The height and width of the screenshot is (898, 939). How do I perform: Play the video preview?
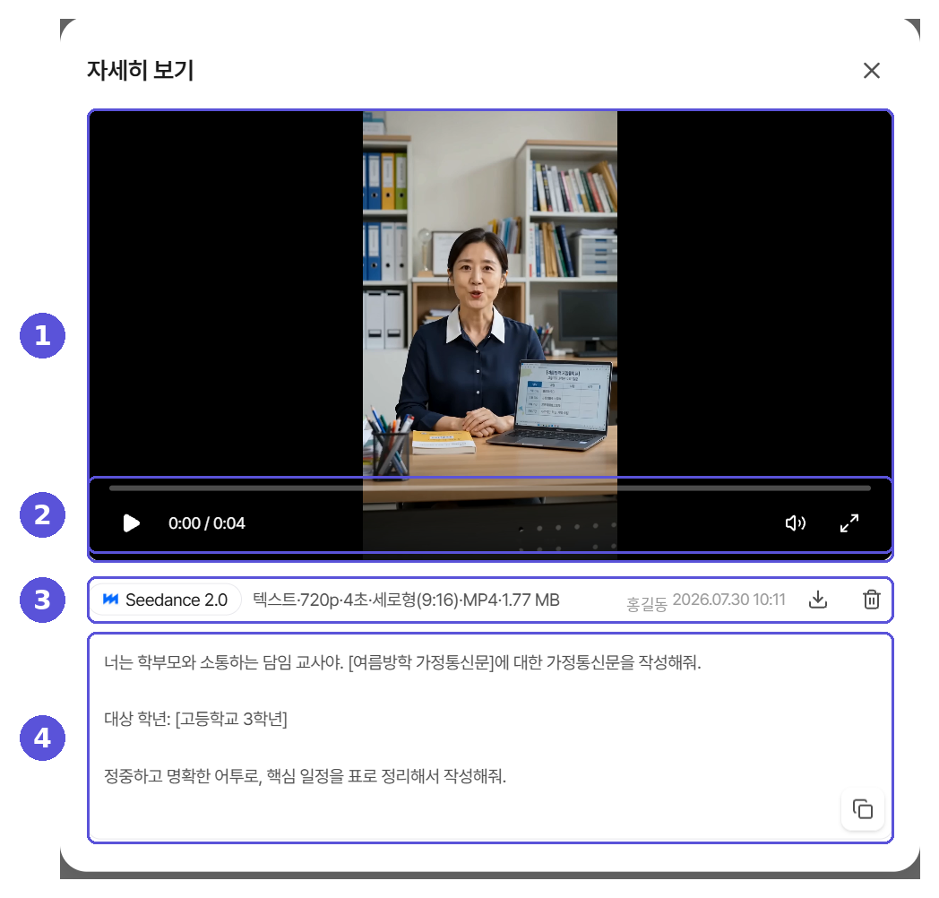[x=131, y=523]
